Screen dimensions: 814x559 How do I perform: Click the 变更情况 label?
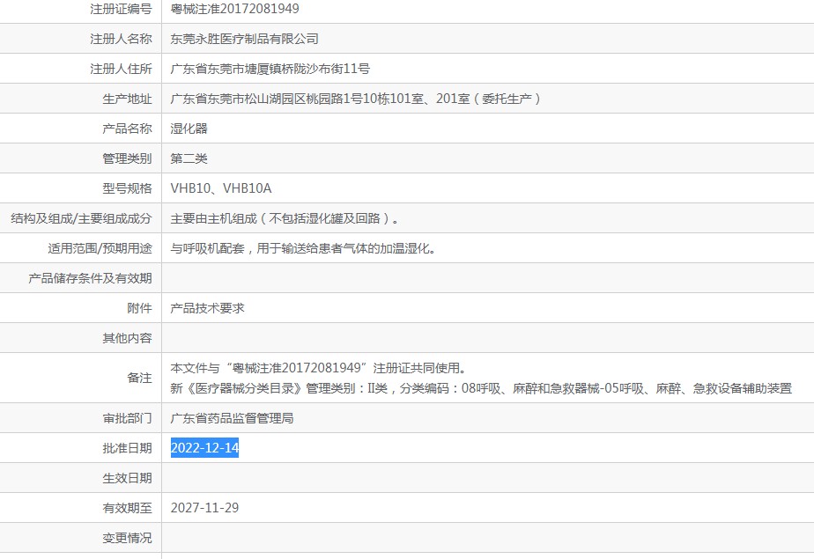(127, 538)
